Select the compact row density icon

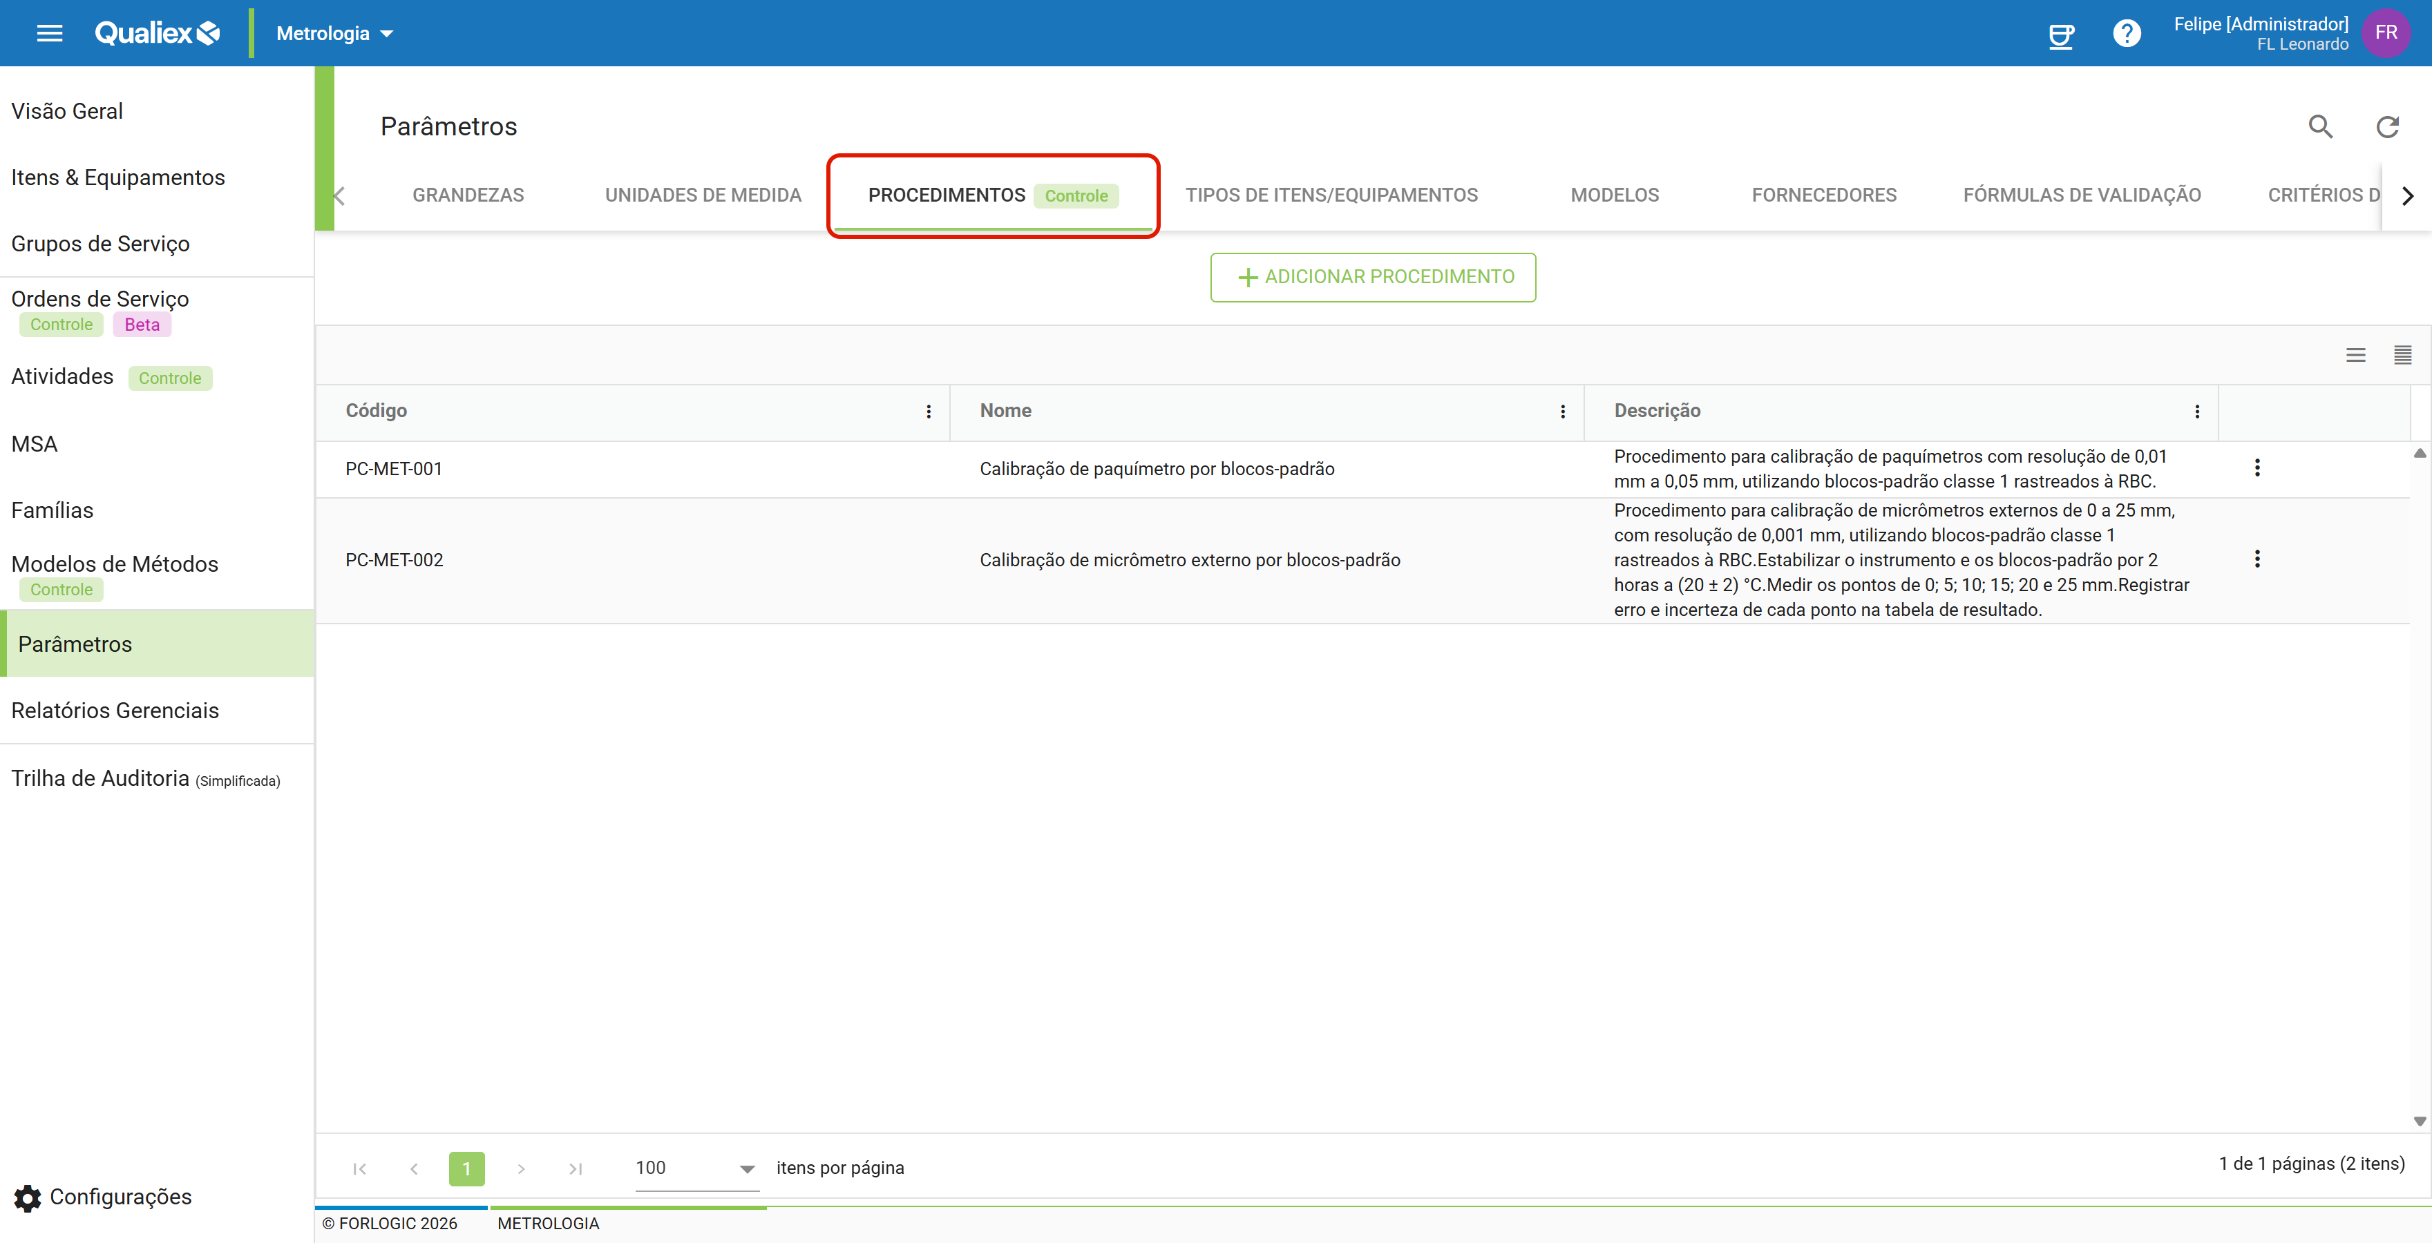coord(2403,355)
